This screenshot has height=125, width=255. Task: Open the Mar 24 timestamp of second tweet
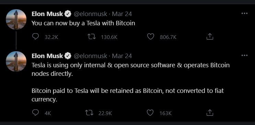pyautogui.click(x=122, y=56)
